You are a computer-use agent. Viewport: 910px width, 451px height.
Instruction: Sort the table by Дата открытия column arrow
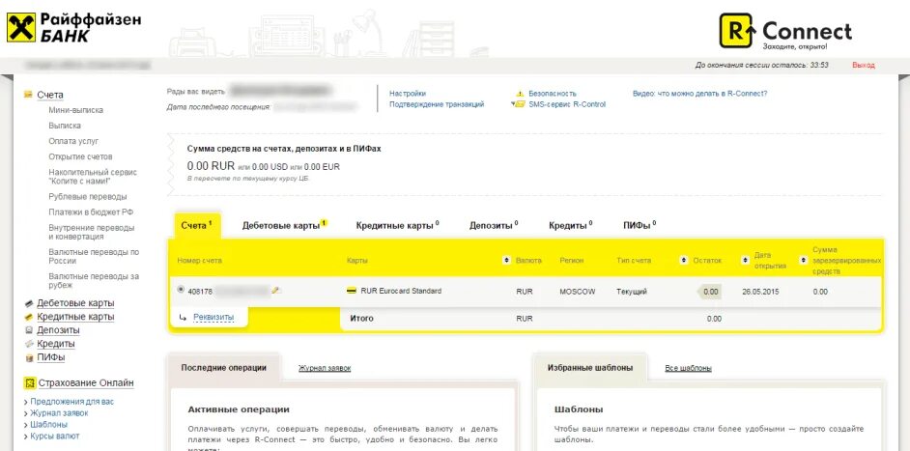[x=745, y=261]
